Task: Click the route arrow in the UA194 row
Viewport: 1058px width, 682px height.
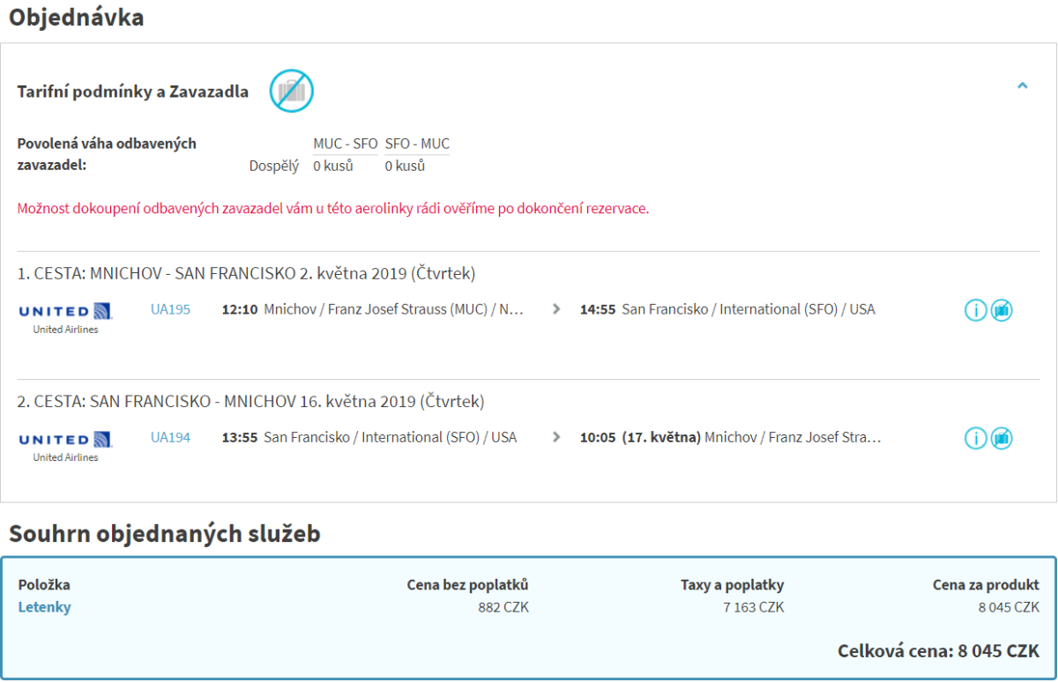Action: pyautogui.click(x=556, y=437)
